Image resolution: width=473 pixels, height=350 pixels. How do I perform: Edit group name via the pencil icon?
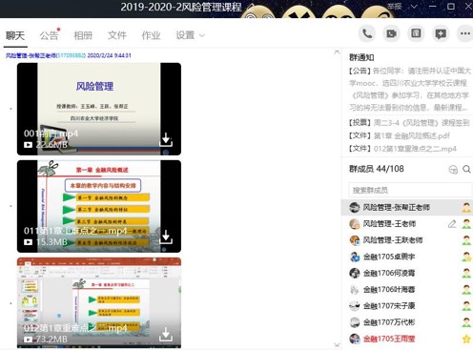click(251, 7)
